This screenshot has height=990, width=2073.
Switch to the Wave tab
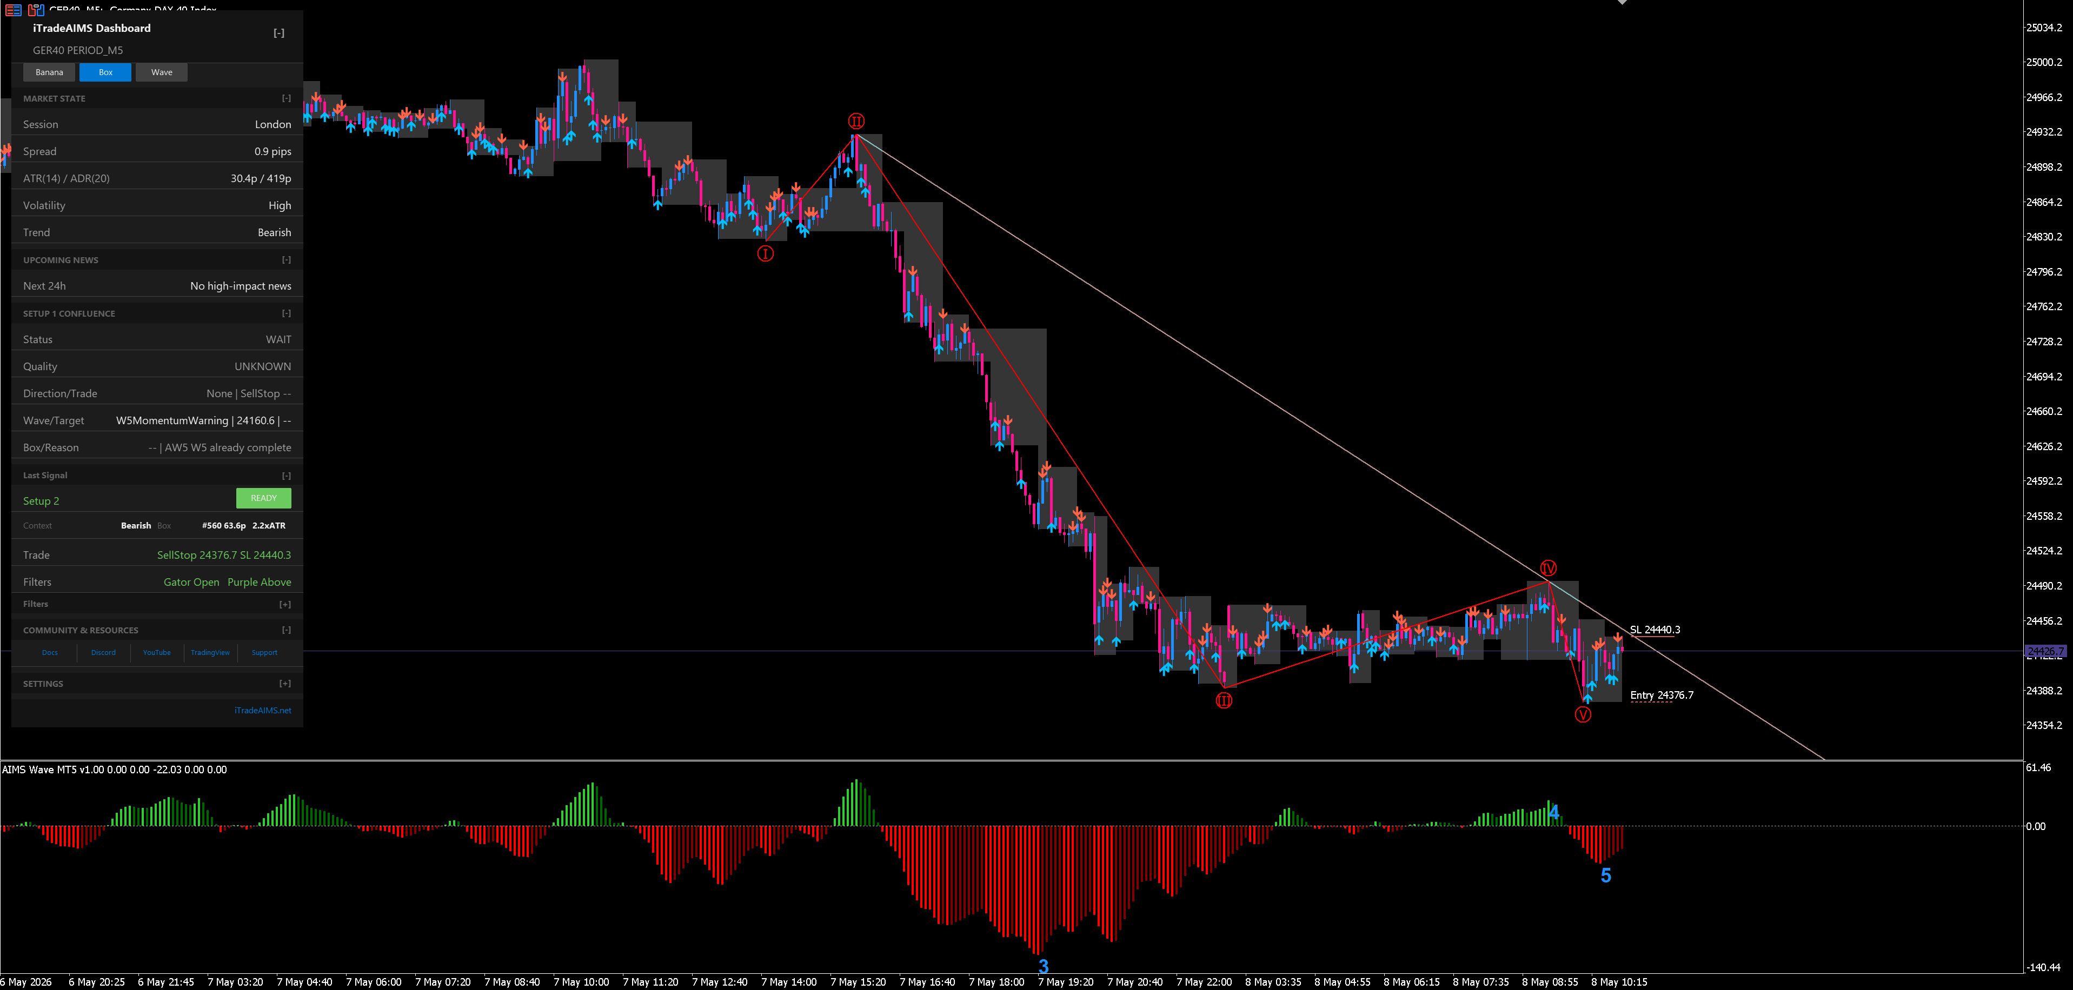tap(162, 72)
